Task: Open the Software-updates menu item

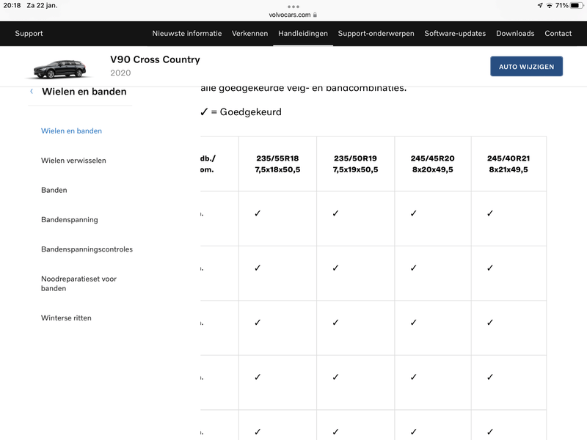Action: click(455, 33)
